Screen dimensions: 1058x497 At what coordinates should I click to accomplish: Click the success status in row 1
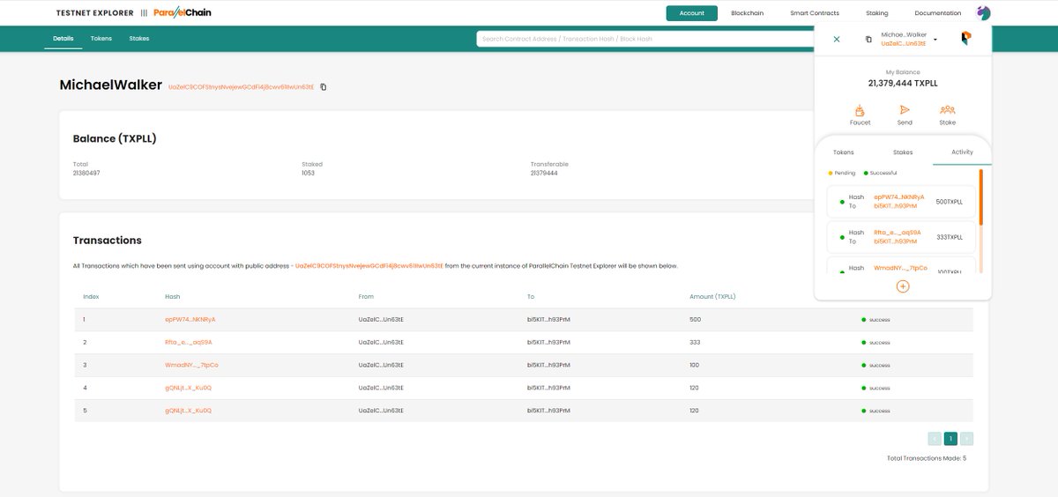tap(876, 319)
